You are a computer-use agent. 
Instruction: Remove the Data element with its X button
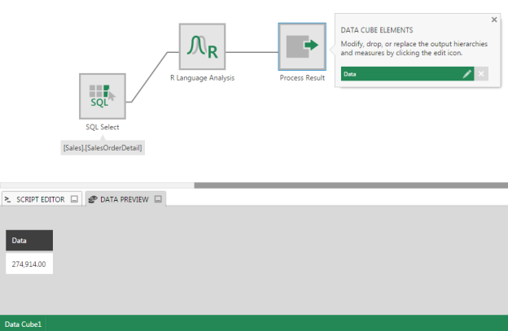click(x=481, y=74)
